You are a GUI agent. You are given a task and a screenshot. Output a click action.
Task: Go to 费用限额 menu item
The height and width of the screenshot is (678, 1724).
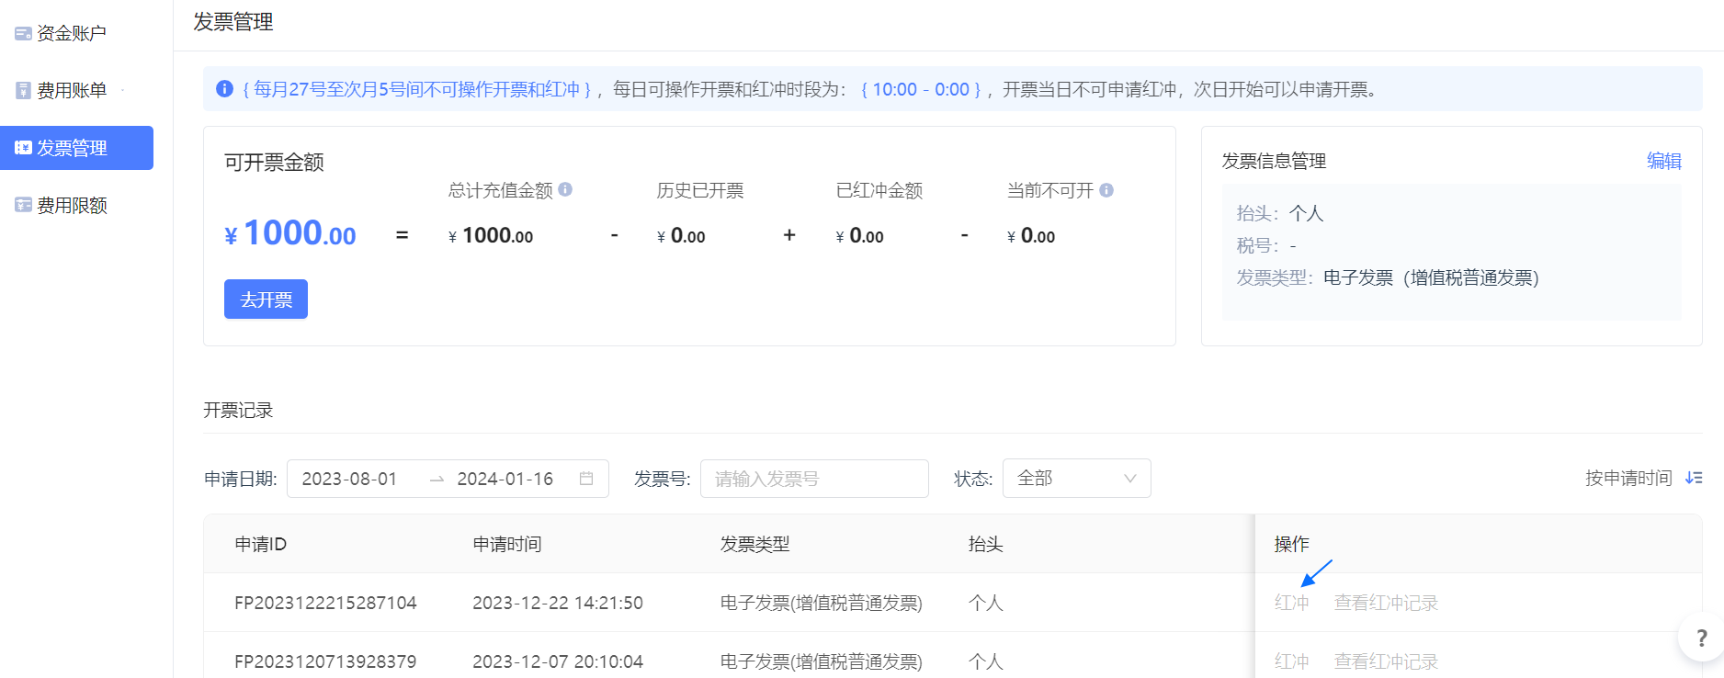pos(72,205)
